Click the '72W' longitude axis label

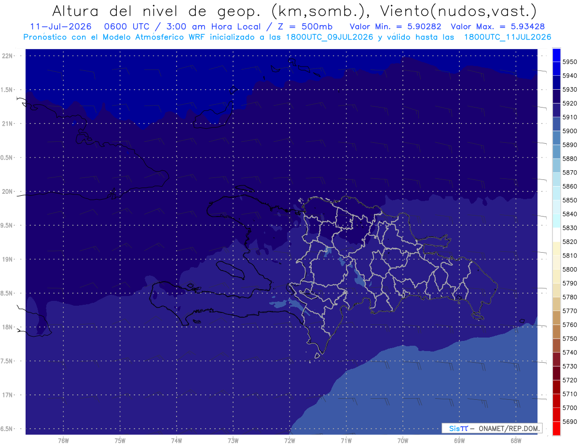point(289,440)
